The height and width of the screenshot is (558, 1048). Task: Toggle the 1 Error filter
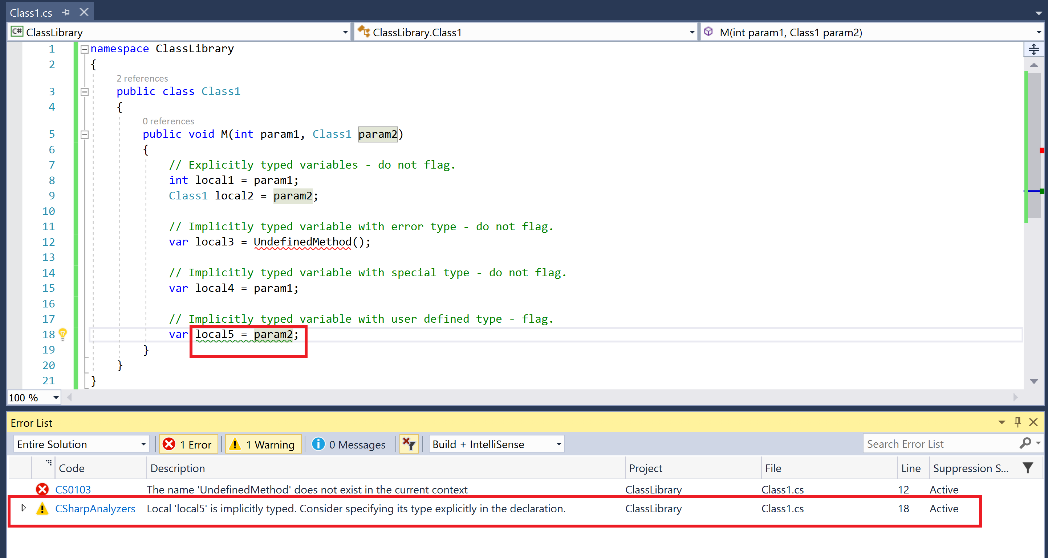[x=188, y=444]
